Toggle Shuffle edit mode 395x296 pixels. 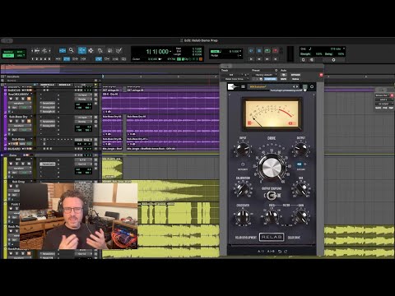8,52
